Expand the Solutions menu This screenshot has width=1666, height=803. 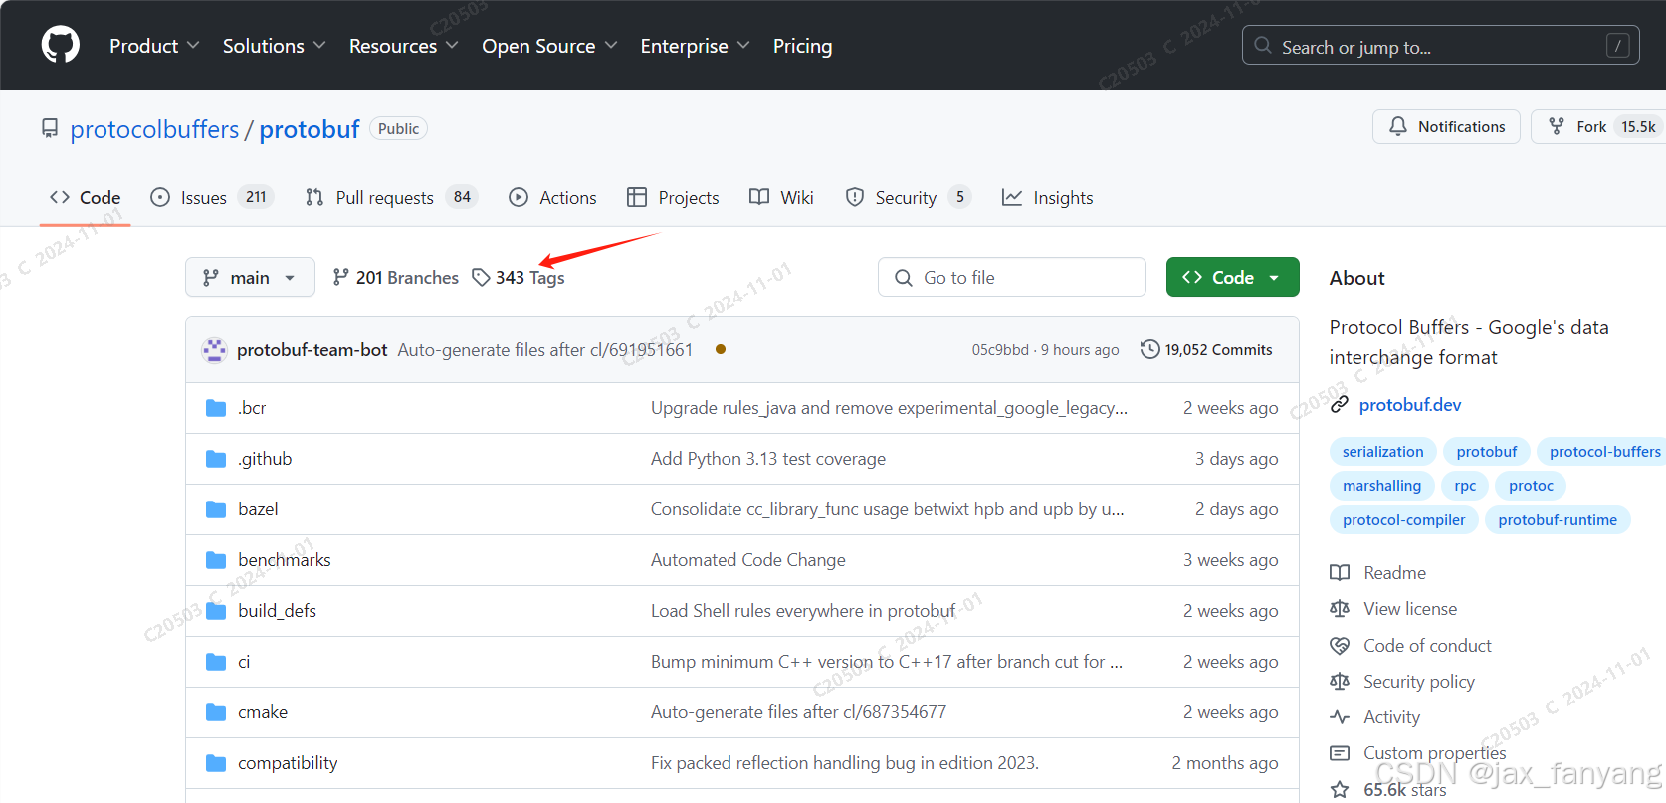pyautogui.click(x=274, y=46)
